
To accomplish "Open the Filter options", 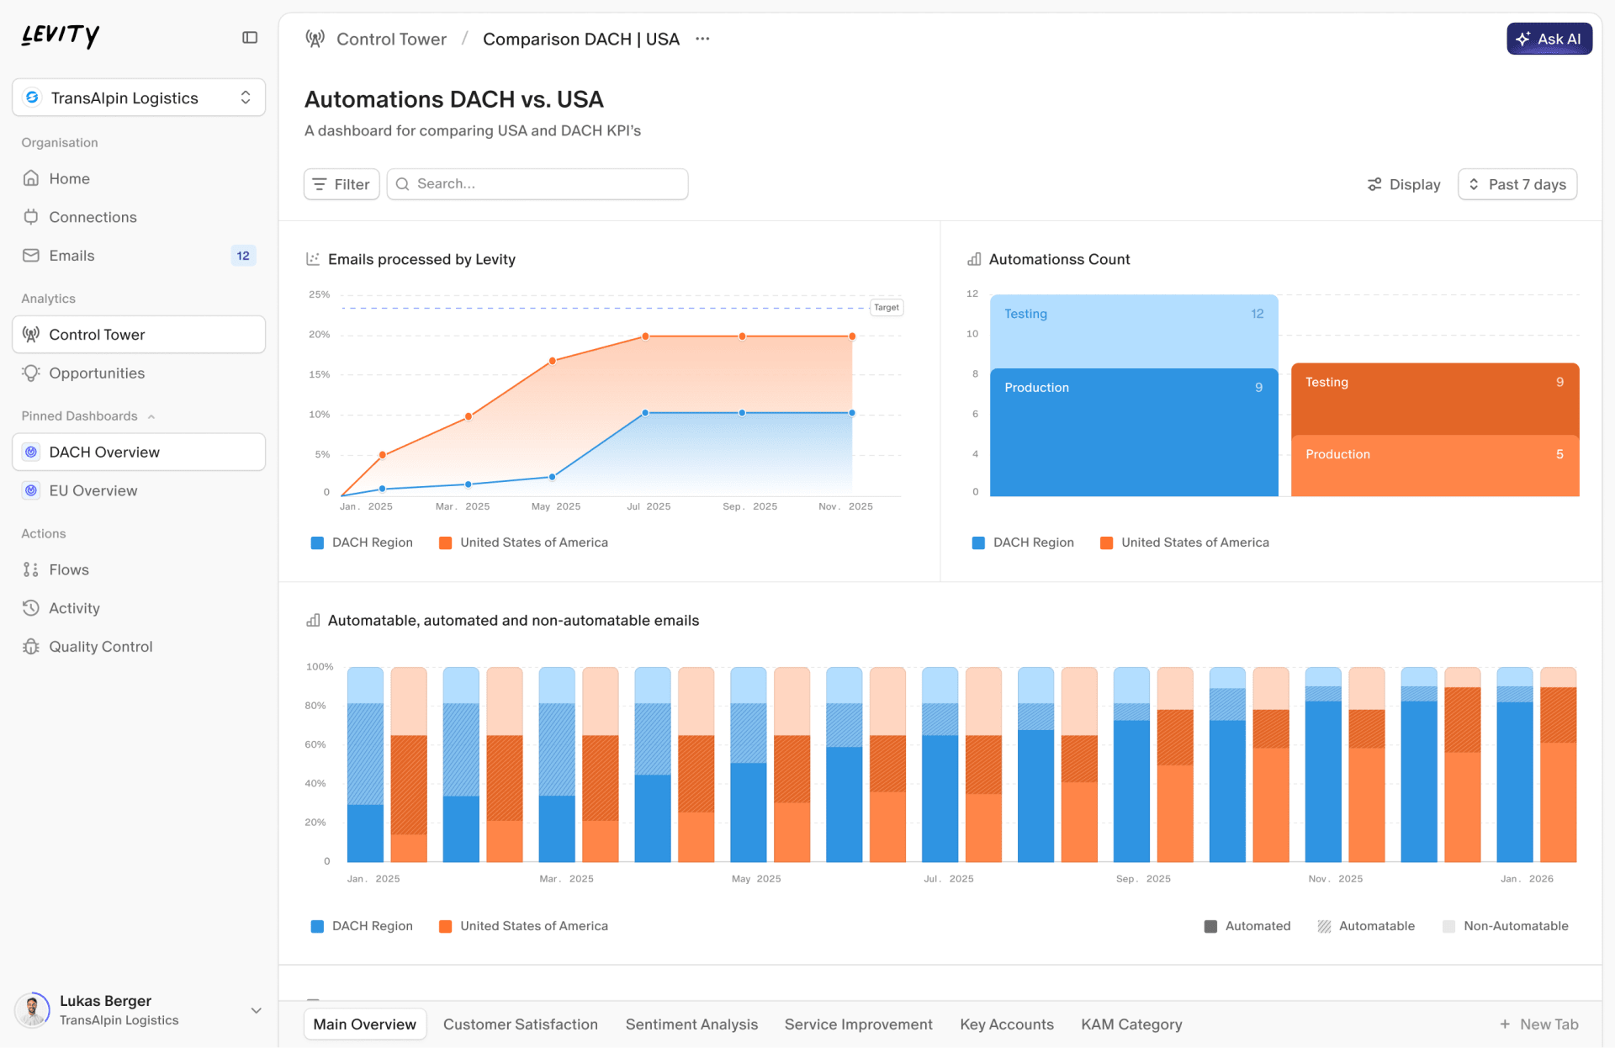I will [341, 184].
